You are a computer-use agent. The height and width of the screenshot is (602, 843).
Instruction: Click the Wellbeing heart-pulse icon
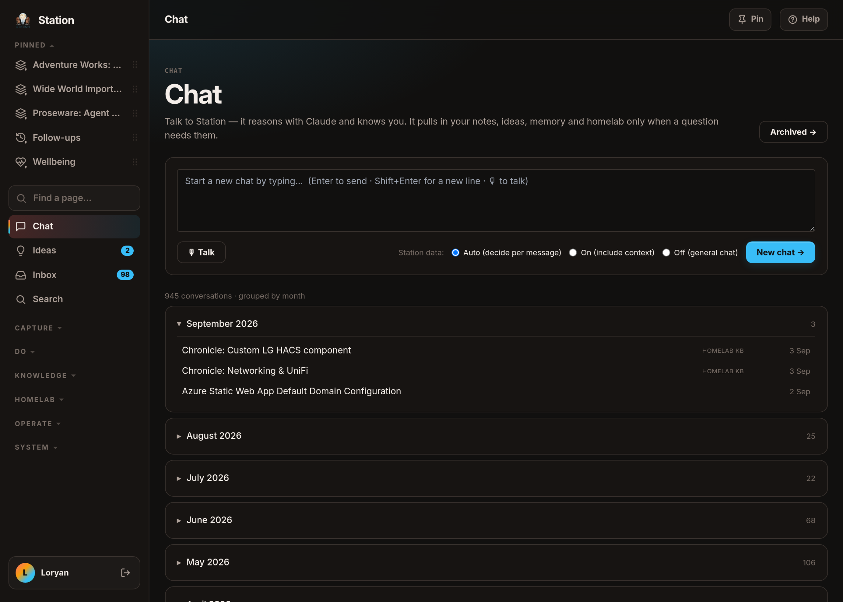[21, 162]
